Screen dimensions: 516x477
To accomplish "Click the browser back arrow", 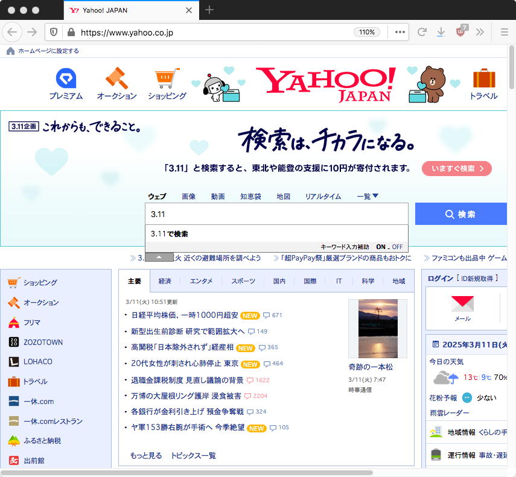I will (12, 32).
